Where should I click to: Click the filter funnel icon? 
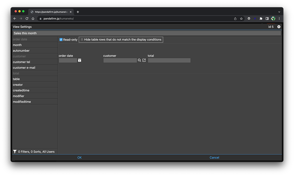pos(15,152)
